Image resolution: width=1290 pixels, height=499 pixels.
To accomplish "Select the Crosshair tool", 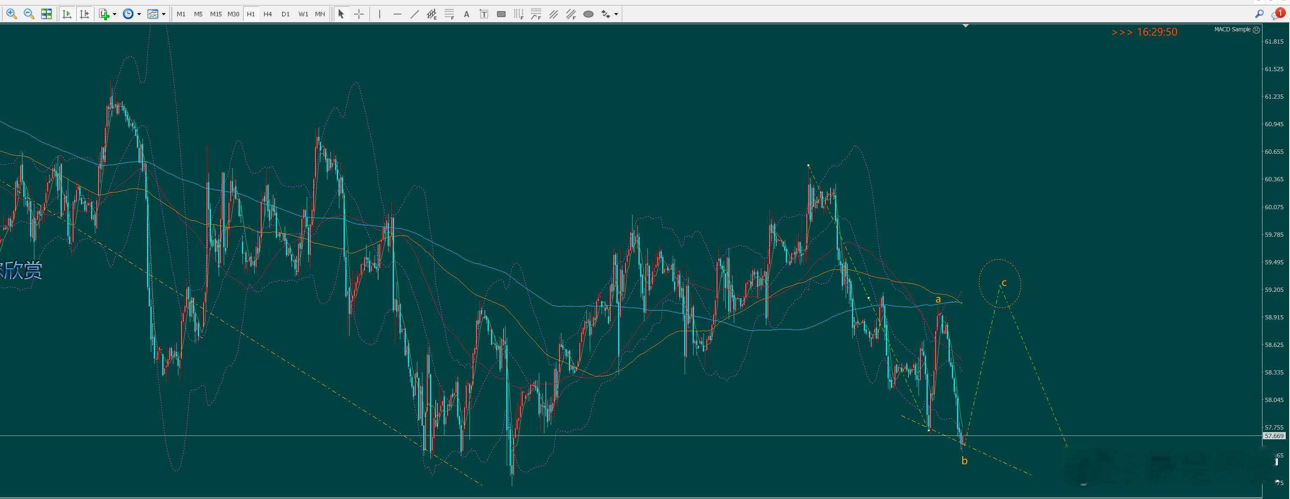I will pyautogui.click(x=358, y=14).
